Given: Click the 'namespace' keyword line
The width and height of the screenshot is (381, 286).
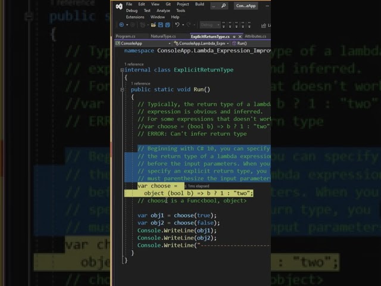Looking at the screenshot, I should pos(197,51).
